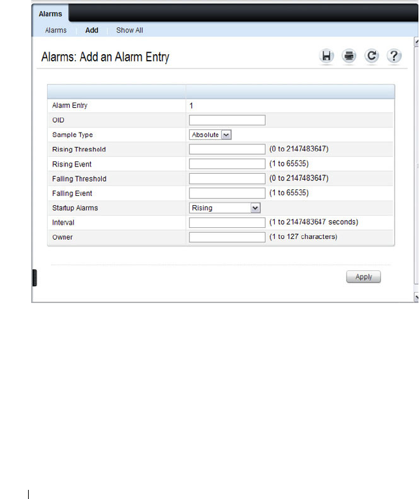Select the Add sub-tab
Image resolution: width=419 pixels, height=499 pixels.
click(91, 30)
